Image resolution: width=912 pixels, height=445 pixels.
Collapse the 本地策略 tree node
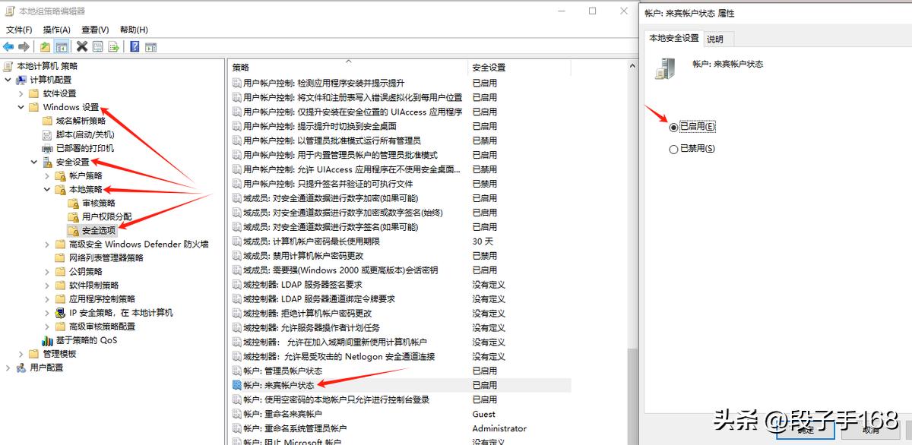coord(46,189)
